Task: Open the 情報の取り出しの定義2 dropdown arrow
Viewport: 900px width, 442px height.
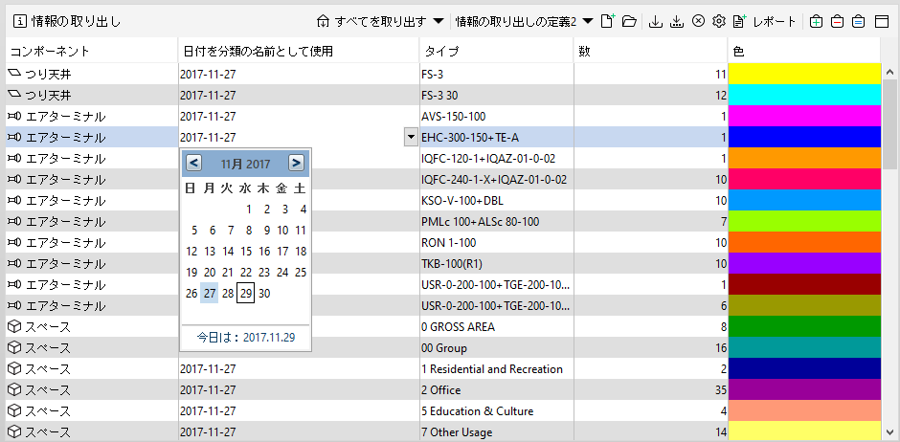Action: point(588,22)
